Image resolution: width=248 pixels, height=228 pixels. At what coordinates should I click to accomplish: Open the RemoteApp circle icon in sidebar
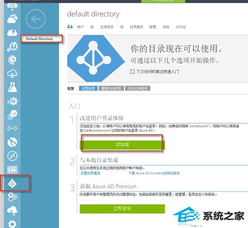tap(13, 156)
